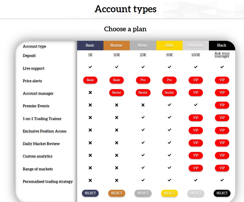Open the Bronze account type header
The width and height of the screenshot is (244, 202).
[x=116, y=45]
